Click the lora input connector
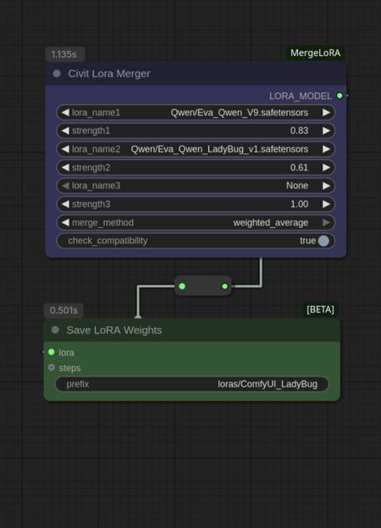381x528 pixels. [51, 353]
